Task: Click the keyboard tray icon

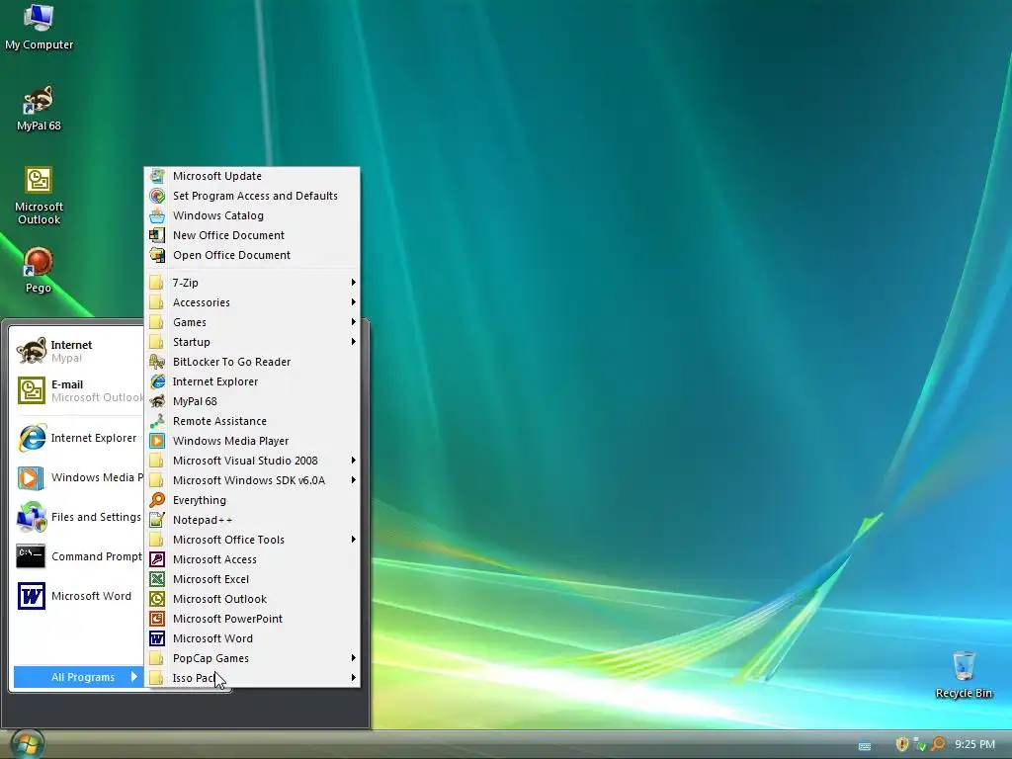Action: point(865,746)
